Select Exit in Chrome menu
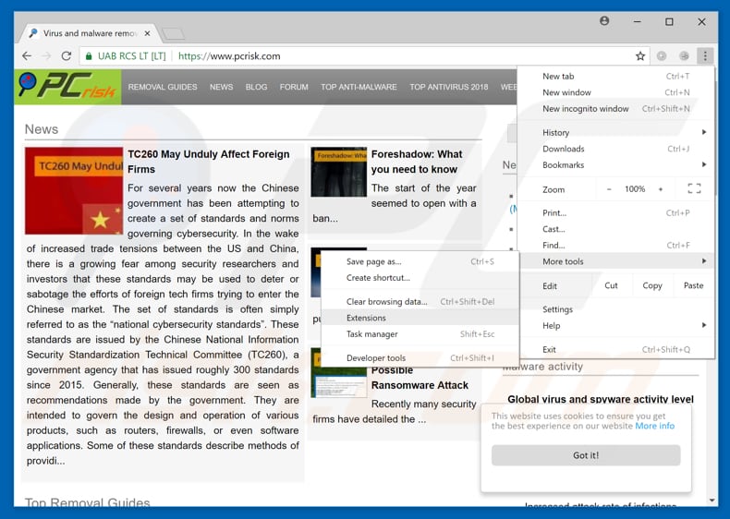Screen dimensions: 730x519 point(615,349)
